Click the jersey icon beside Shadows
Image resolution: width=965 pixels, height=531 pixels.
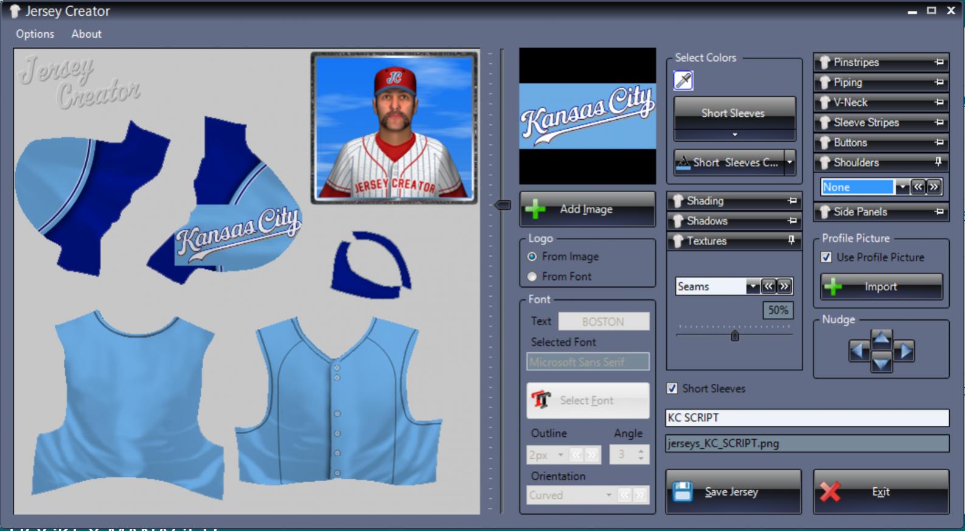pos(678,221)
